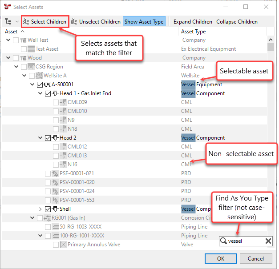The image size is (279, 269).
Task: Click the tree view icon in toolbar
Action: 8,21
